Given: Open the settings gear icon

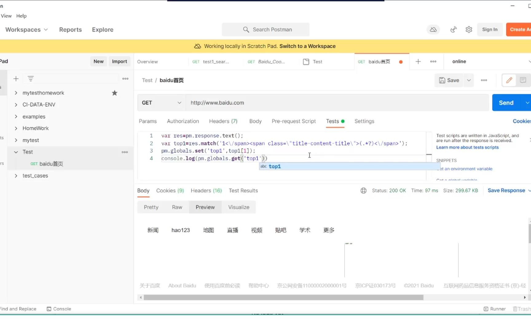Looking at the screenshot, I should coord(469,30).
